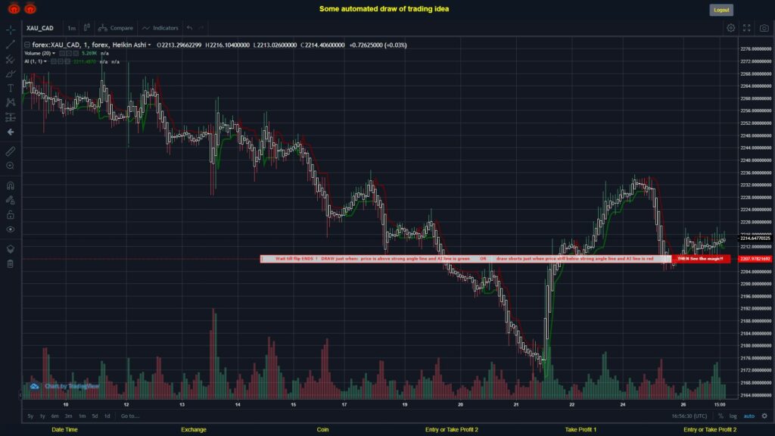Viewport: 775px width, 436px height.
Task: Open the chart patterns tool
Action: [x=11, y=102]
